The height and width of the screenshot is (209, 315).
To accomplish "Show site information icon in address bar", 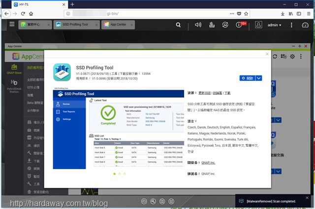I will (x=68, y=14).
